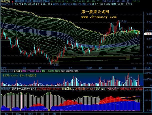Click the MA2:172892.422 volume value

coord(50,71)
